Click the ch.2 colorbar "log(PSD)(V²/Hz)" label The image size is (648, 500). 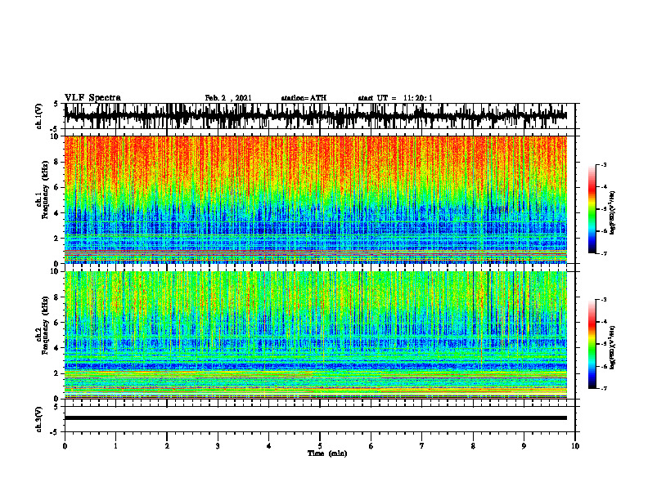(613, 347)
